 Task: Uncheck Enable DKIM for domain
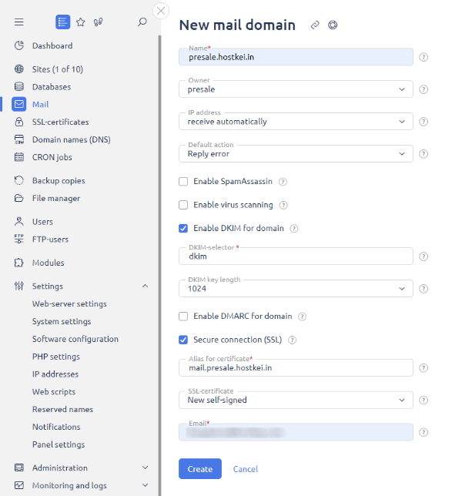click(183, 228)
